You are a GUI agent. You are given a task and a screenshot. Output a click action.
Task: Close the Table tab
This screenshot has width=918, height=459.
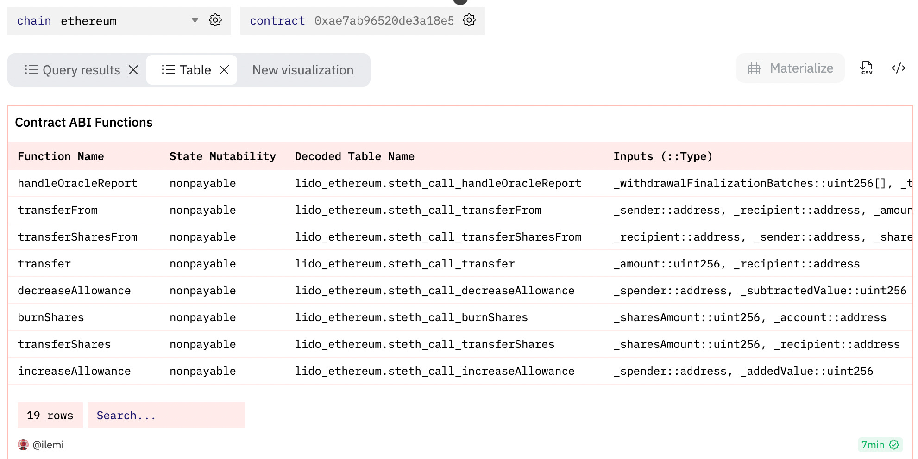[225, 70]
